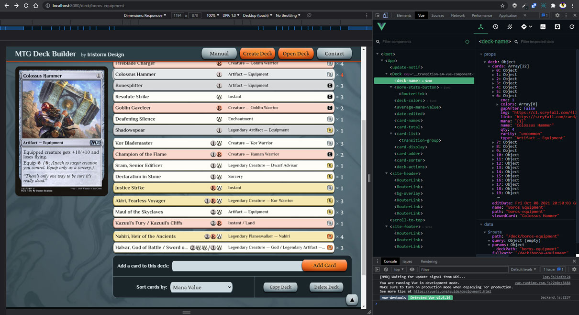579x315 pixels.
Task: Click the scroll-to-top arrow button
Action: coord(352,300)
